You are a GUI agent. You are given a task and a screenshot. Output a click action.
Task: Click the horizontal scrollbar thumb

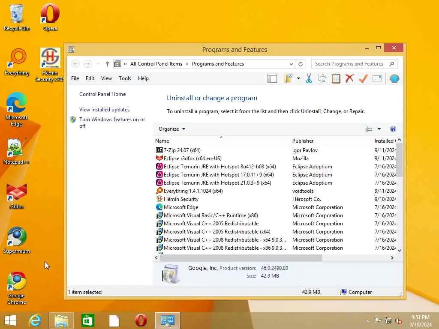241,257
